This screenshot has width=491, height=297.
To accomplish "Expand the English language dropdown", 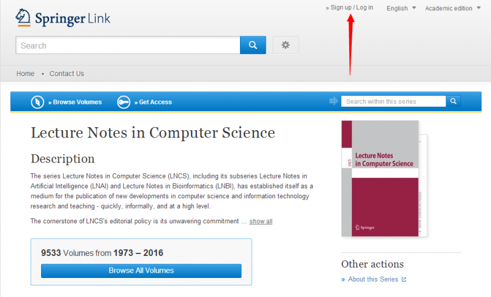I will tap(401, 8).
